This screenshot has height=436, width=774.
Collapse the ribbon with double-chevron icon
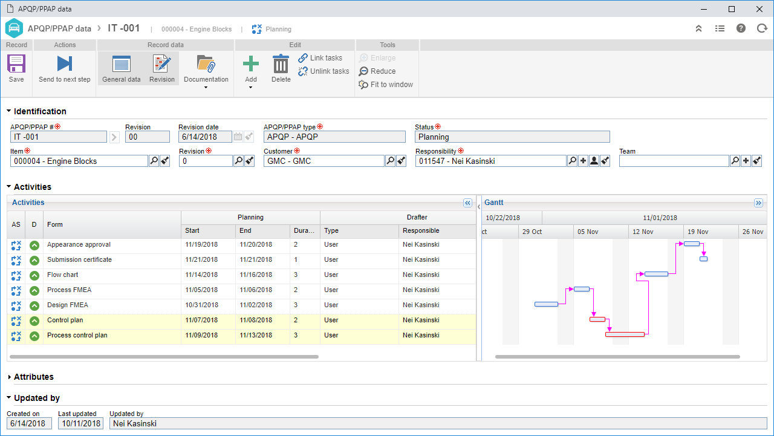click(698, 28)
